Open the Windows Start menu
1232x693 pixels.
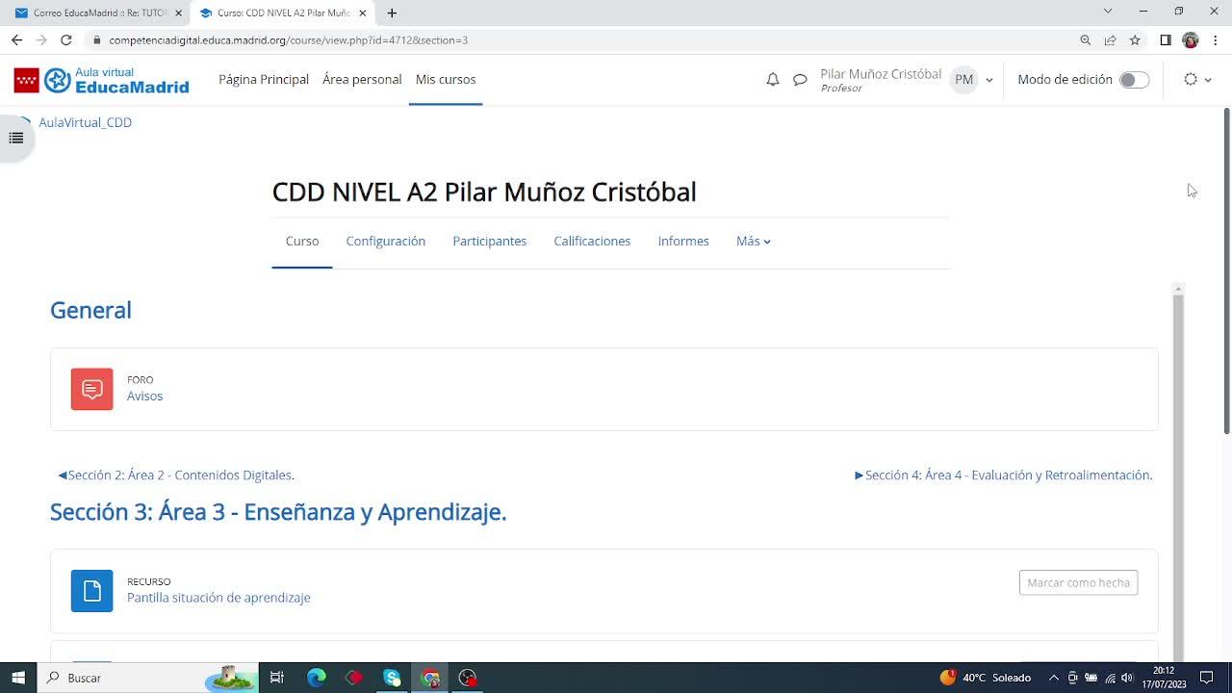click(18, 678)
